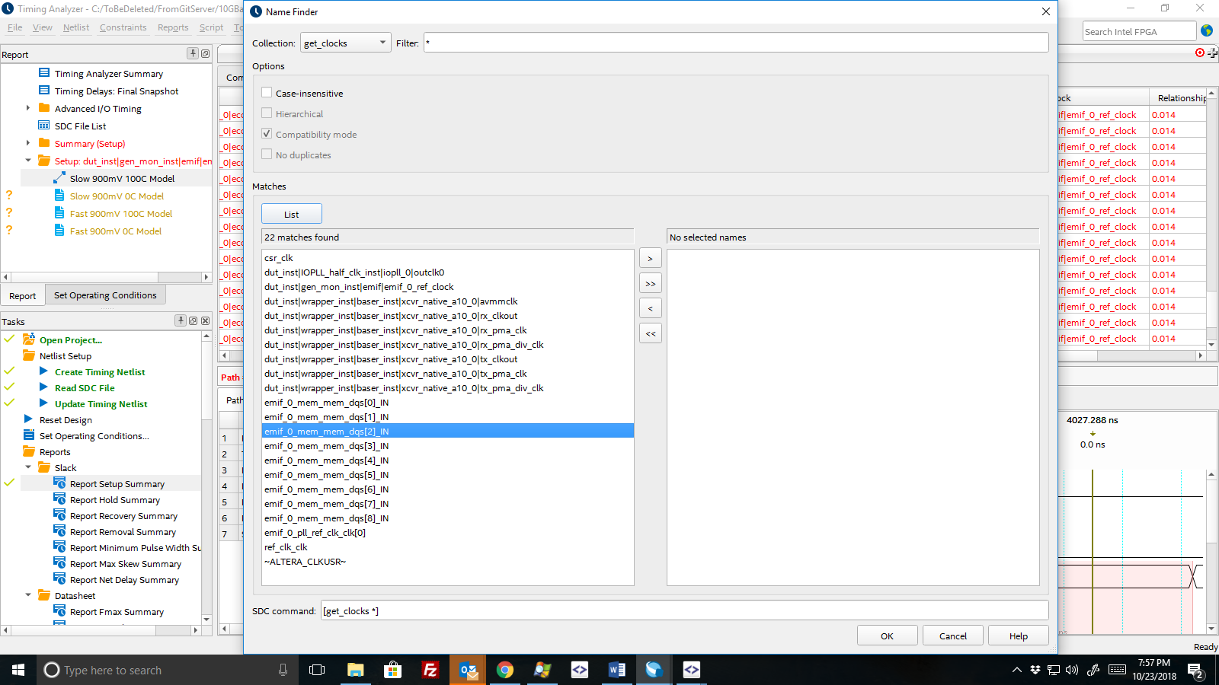Click the Open Project folder icon
1219x685 pixels.
click(x=29, y=339)
